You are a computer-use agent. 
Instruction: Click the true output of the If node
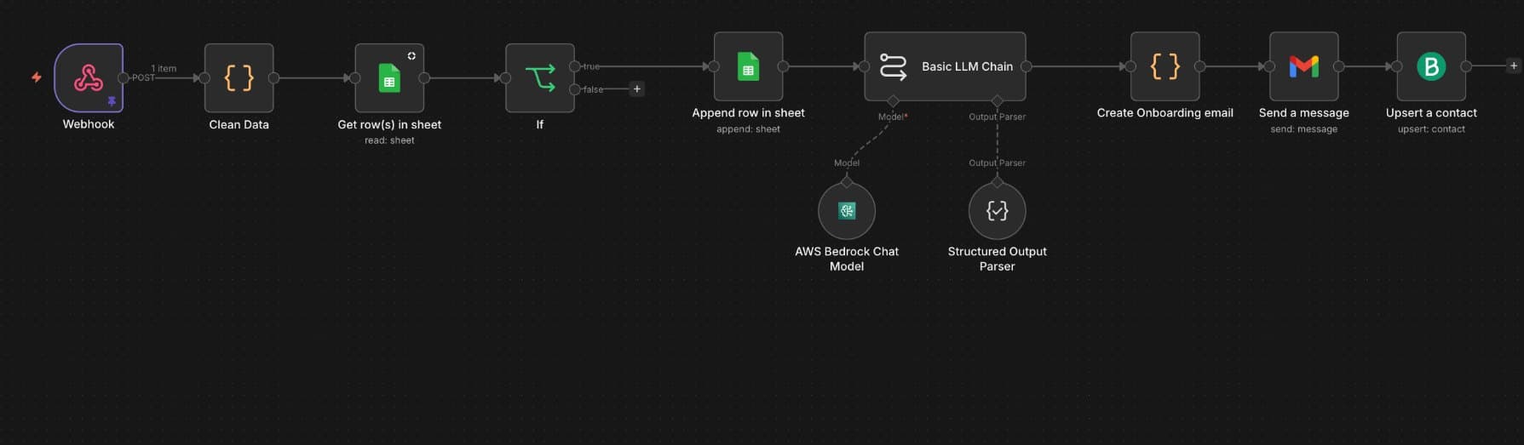tap(575, 66)
